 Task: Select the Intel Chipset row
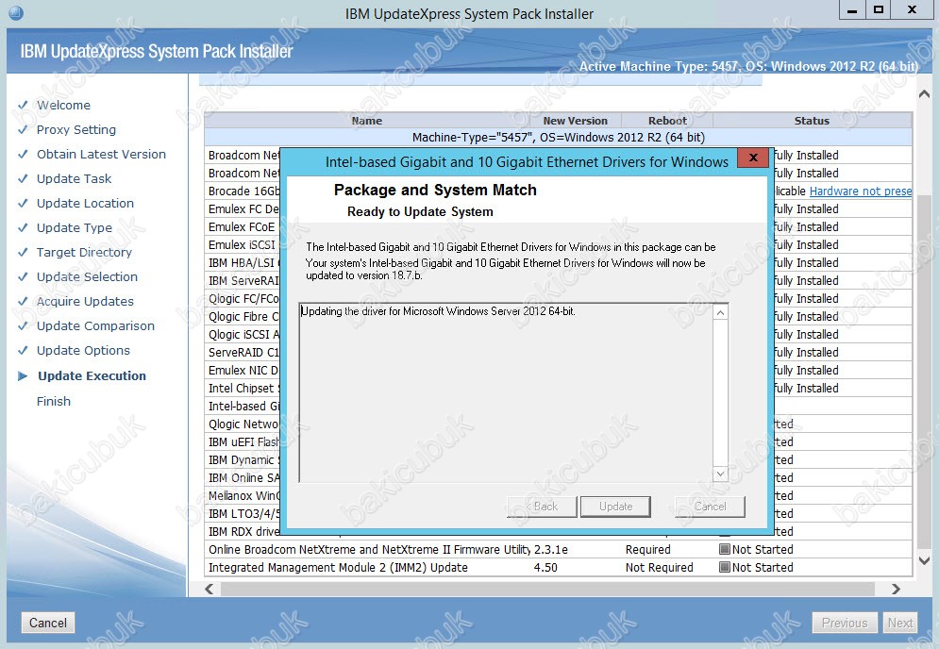243,389
